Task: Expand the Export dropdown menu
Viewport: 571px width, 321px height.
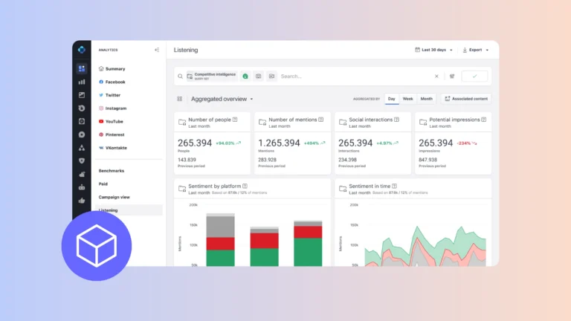Action: click(x=476, y=50)
